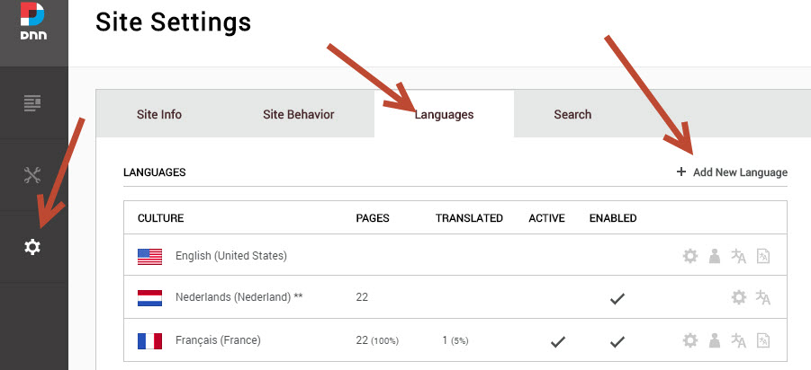Open the Settings gear icon in sidebar

pos(32,248)
